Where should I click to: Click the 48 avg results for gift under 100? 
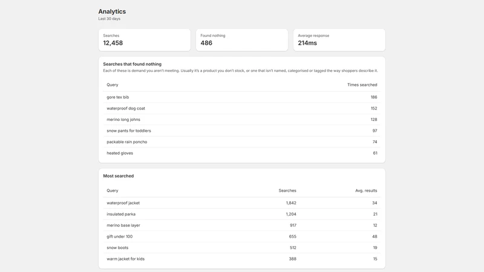[374, 236]
